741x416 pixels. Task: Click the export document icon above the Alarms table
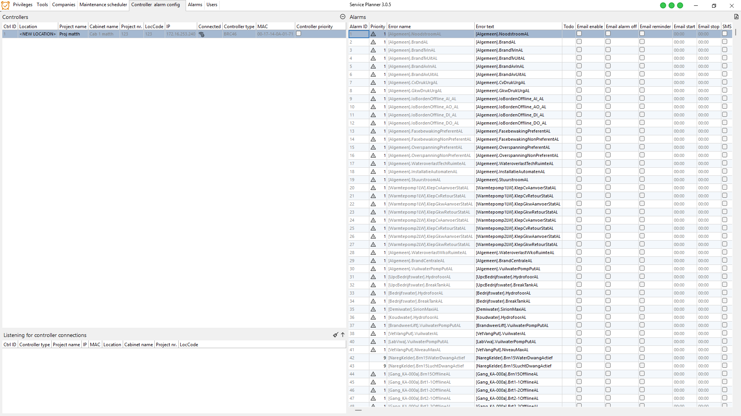coord(736,17)
